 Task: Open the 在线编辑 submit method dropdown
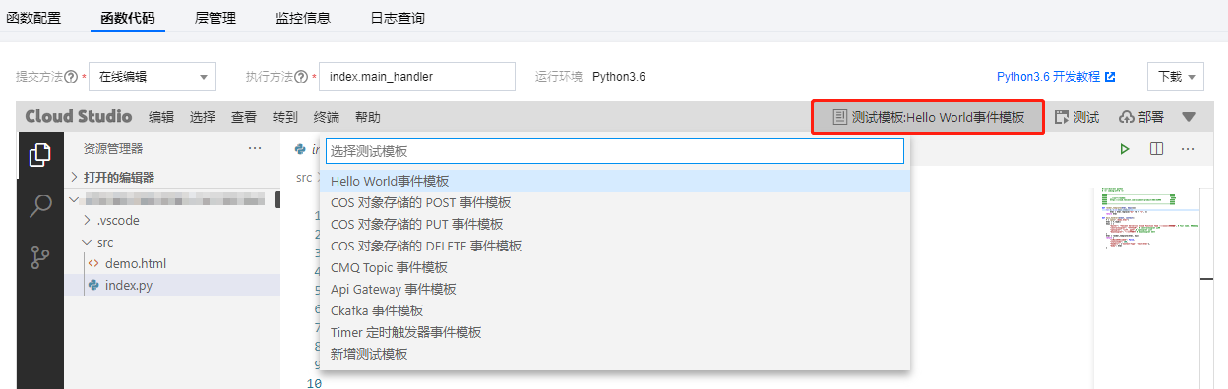(153, 77)
